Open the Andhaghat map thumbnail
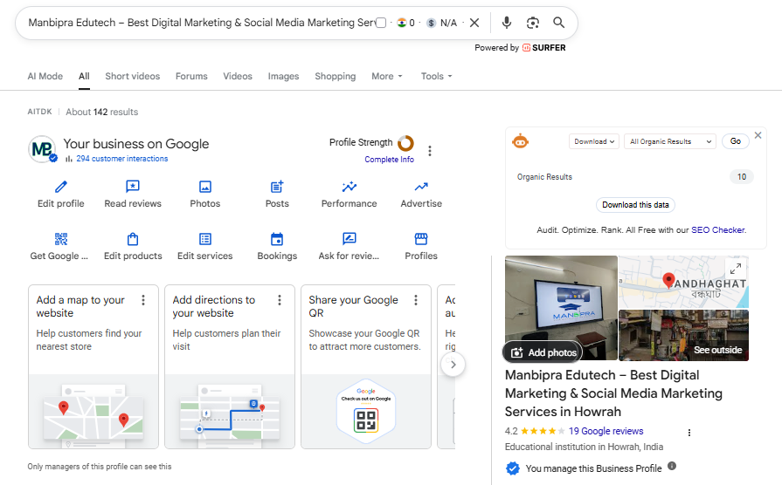Image resolution: width=782 pixels, height=485 pixels. [x=683, y=282]
